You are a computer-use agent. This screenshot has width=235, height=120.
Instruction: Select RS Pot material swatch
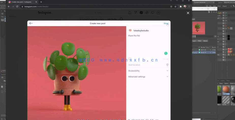(x=226, y=90)
